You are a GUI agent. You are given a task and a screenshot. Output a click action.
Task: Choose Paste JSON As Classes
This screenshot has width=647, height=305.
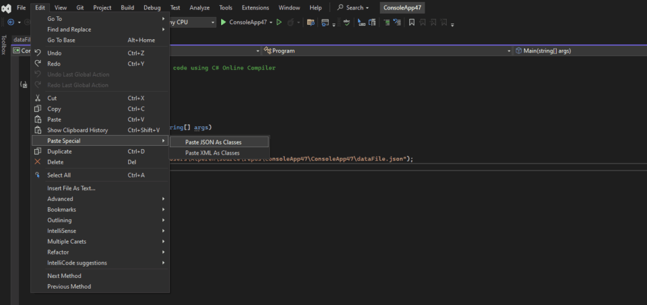219,142
